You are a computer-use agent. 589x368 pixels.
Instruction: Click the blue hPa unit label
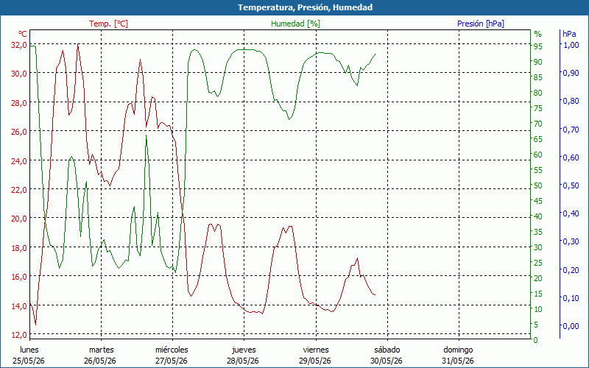coord(569,34)
